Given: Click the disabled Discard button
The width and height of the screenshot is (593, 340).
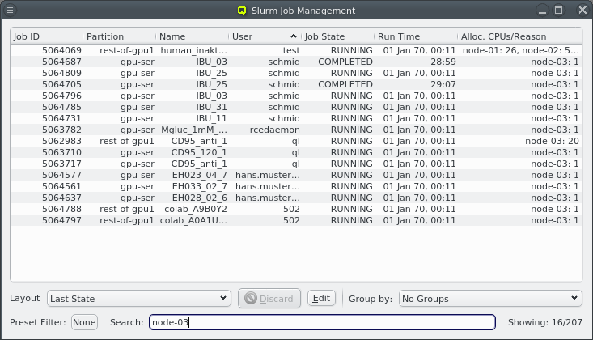Looking at the screenshot, I should click(x=269, y=299).
